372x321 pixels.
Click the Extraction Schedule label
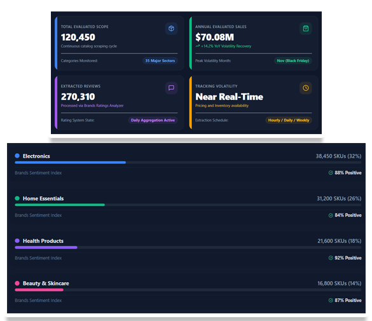212,120
